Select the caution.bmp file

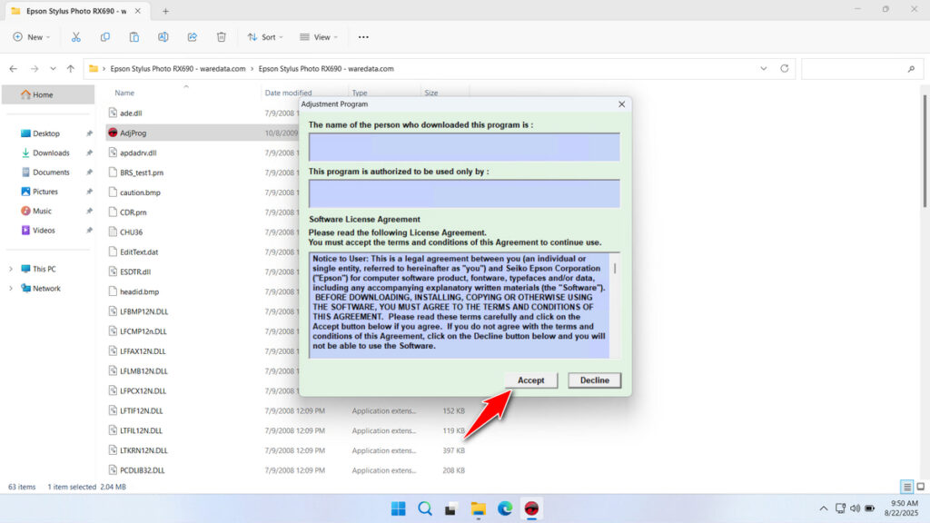(140, 192)
